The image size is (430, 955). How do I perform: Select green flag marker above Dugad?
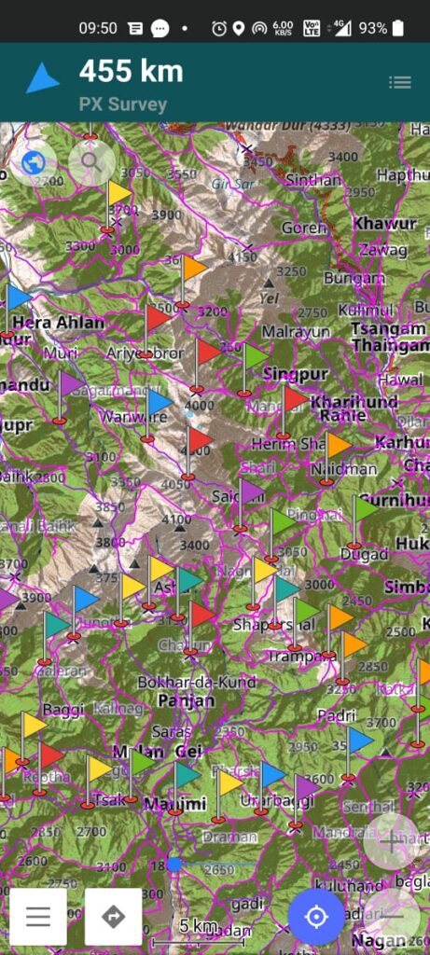point(364,521)
